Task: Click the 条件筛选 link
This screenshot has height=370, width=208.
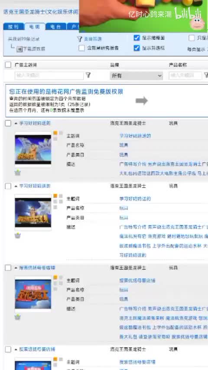Action: click(93, 39)
